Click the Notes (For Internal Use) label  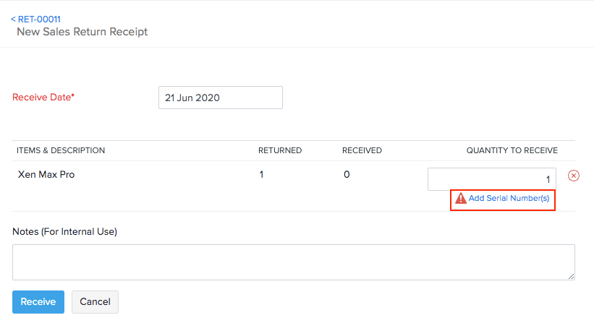(64, 232)
